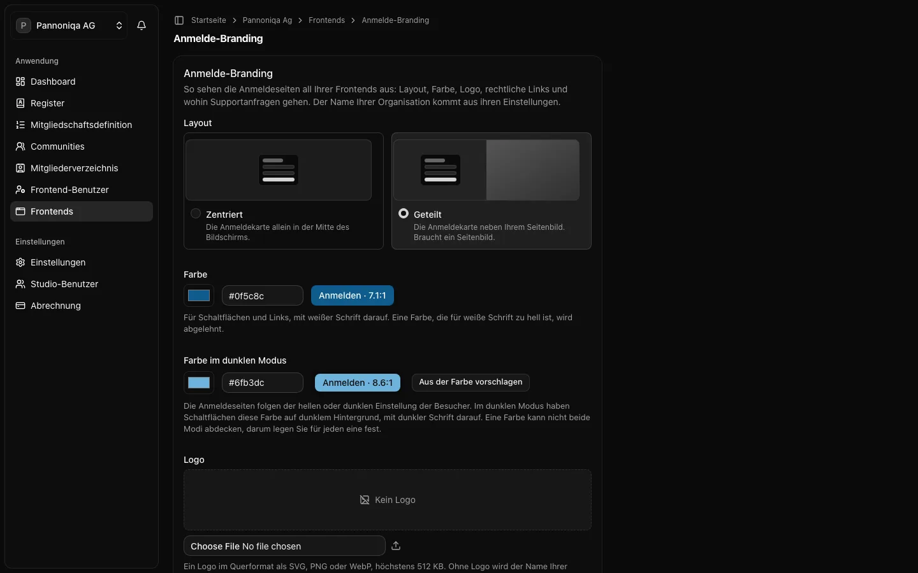Screen dimensions: 918x573
Task: Click the 'Kein Logo' placeholder area
Action: 388,500
